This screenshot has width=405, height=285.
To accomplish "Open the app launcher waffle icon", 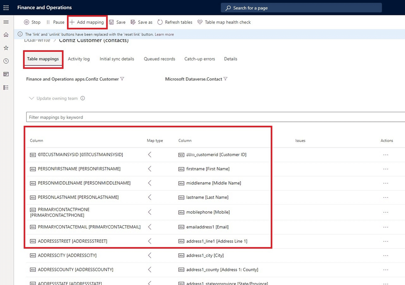I will pyautogui.click(x=6, y=8).
